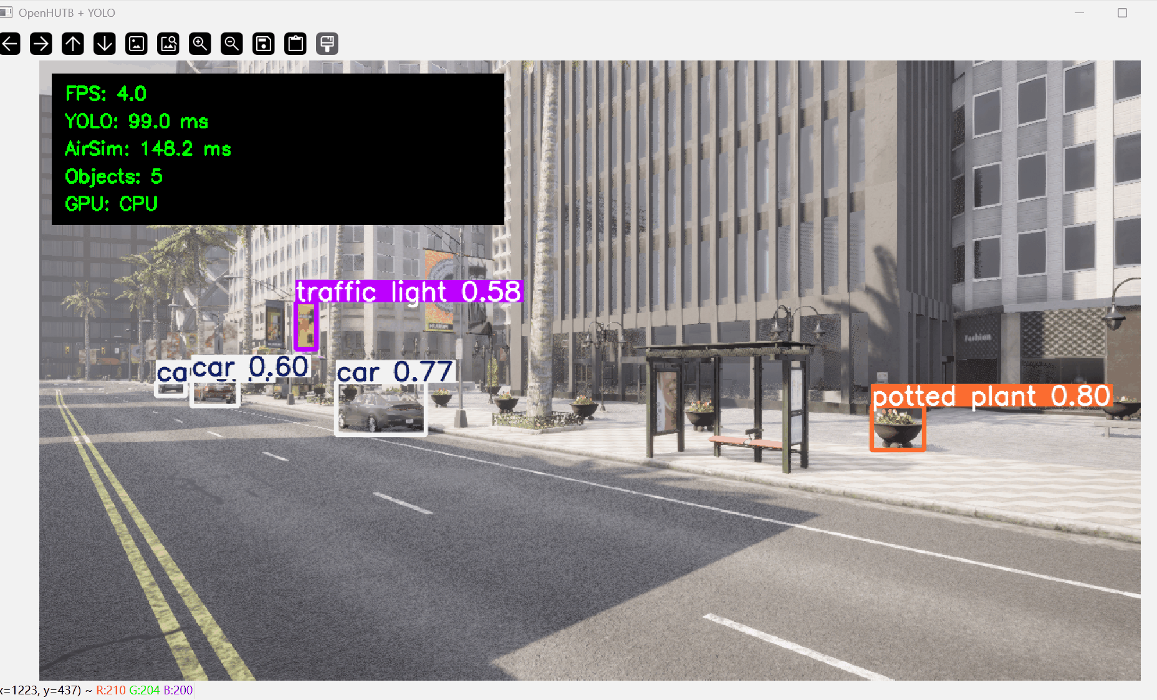This screenshot has width=1157, height=700.
Task: Minimize the OpenHUTB window
Action: click(1080, 12)
